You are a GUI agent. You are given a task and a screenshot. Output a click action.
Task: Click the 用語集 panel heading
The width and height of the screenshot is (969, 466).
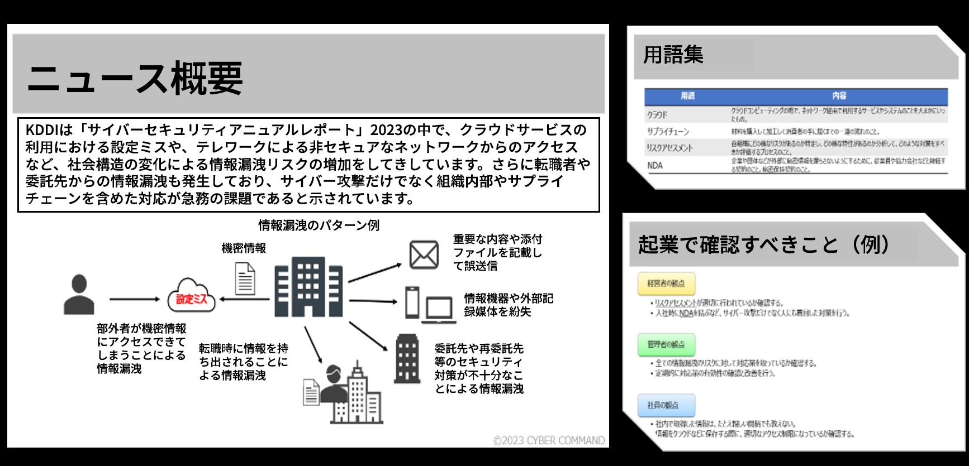tap(673, 55)
